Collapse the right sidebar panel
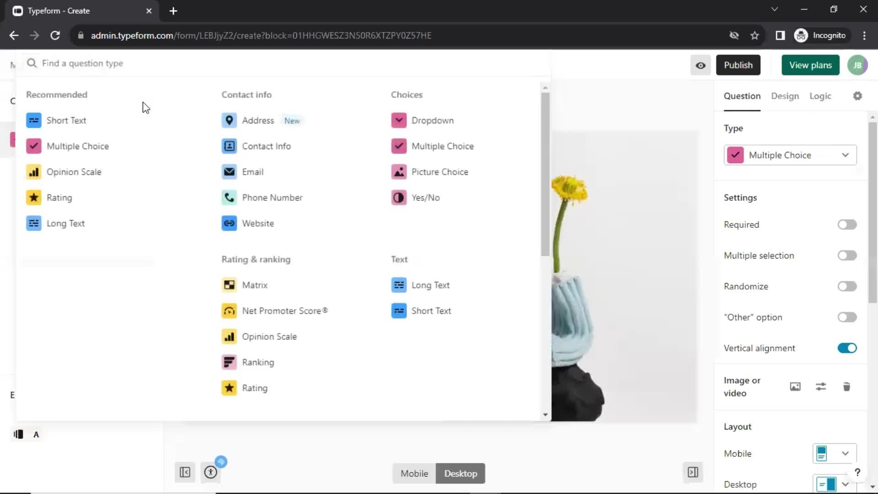 (693, 472)
